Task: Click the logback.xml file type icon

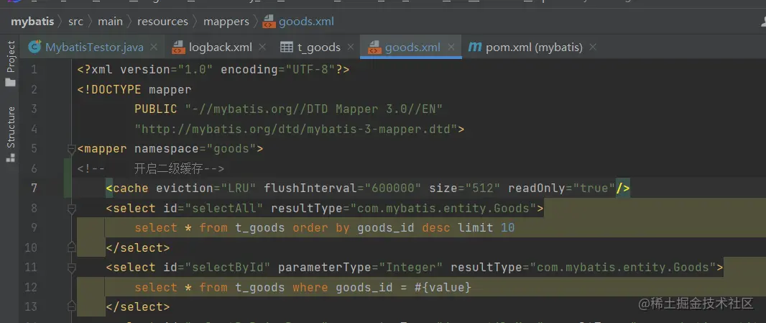Action: coord(179,47)
